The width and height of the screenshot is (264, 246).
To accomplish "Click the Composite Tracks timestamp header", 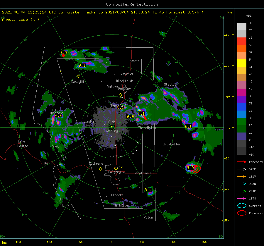I will [103, 12].
